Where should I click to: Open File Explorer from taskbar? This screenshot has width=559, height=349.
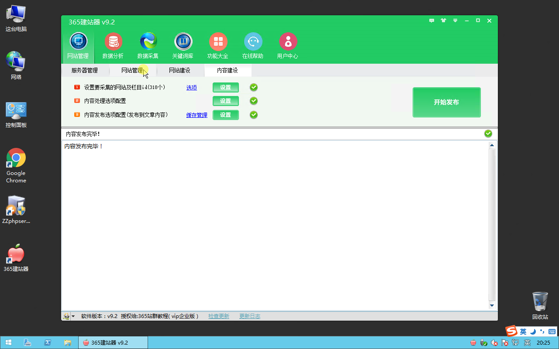68,342
